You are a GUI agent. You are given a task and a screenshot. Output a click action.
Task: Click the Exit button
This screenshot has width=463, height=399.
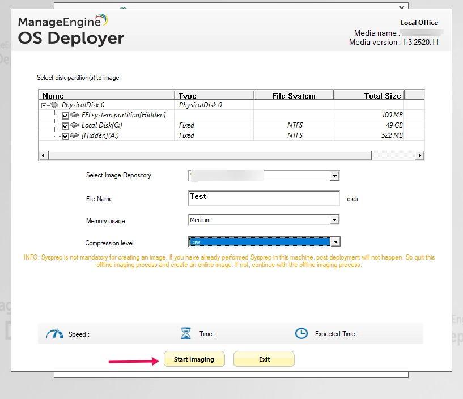264,359
